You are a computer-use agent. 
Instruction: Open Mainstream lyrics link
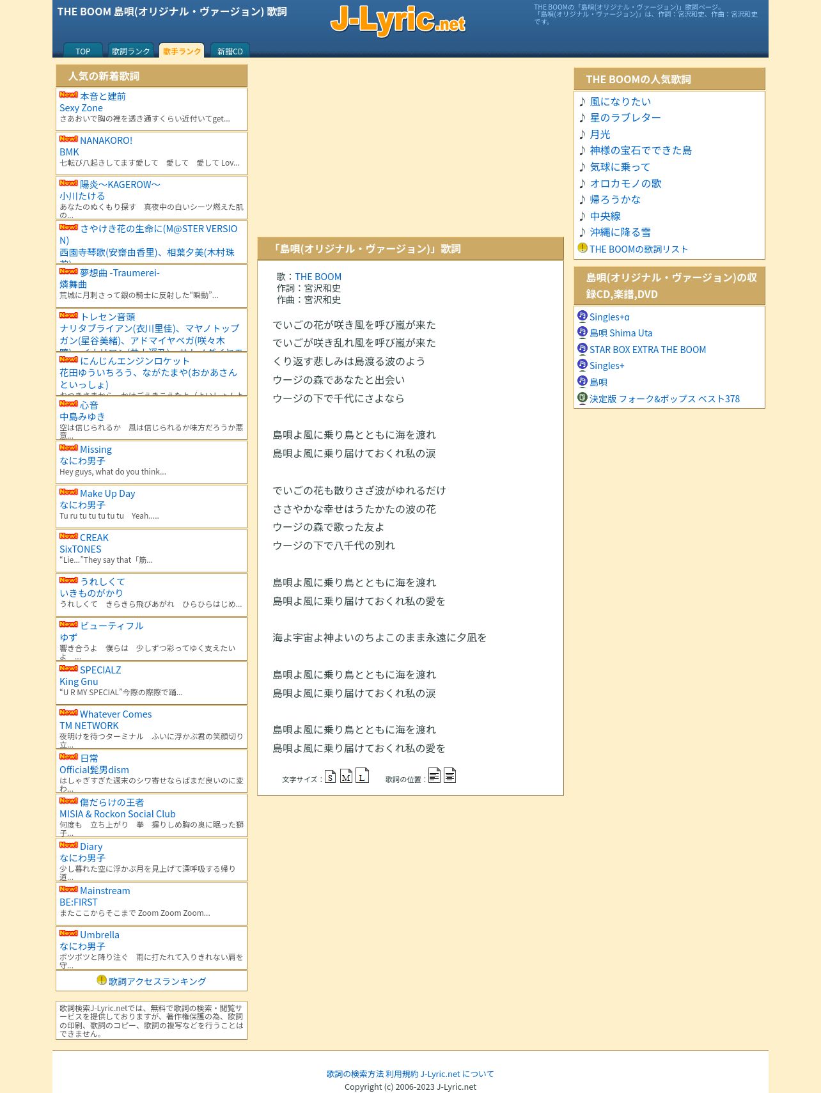pyautogui.click(x=105, y=891)
